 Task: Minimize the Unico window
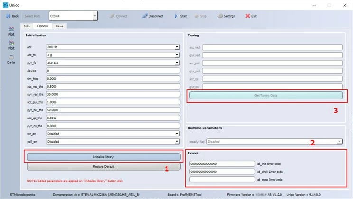click(x=314, y=5)
